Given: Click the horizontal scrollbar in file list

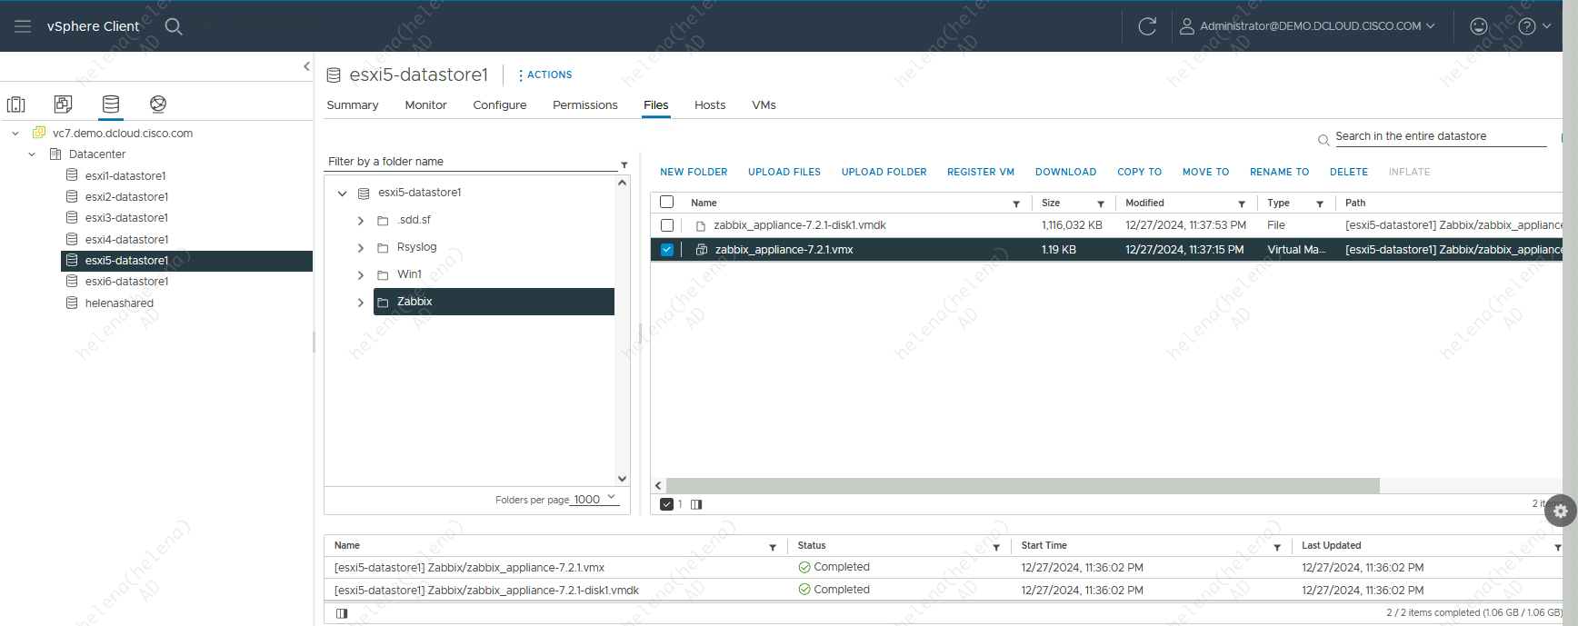Looking at the screenshot, I should coord(1023,486).
